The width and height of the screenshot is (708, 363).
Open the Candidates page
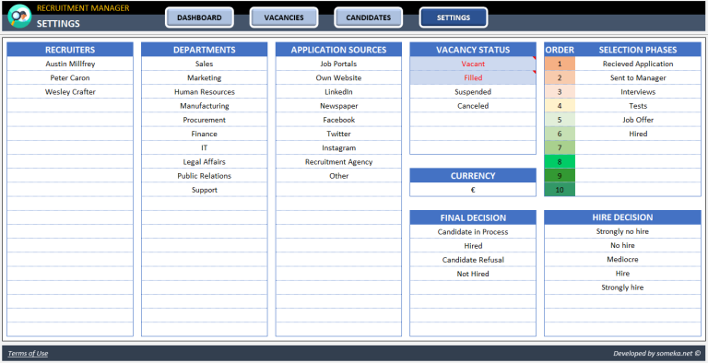368,18
